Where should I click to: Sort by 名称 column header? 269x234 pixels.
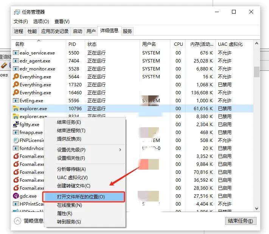pos(39,44)
